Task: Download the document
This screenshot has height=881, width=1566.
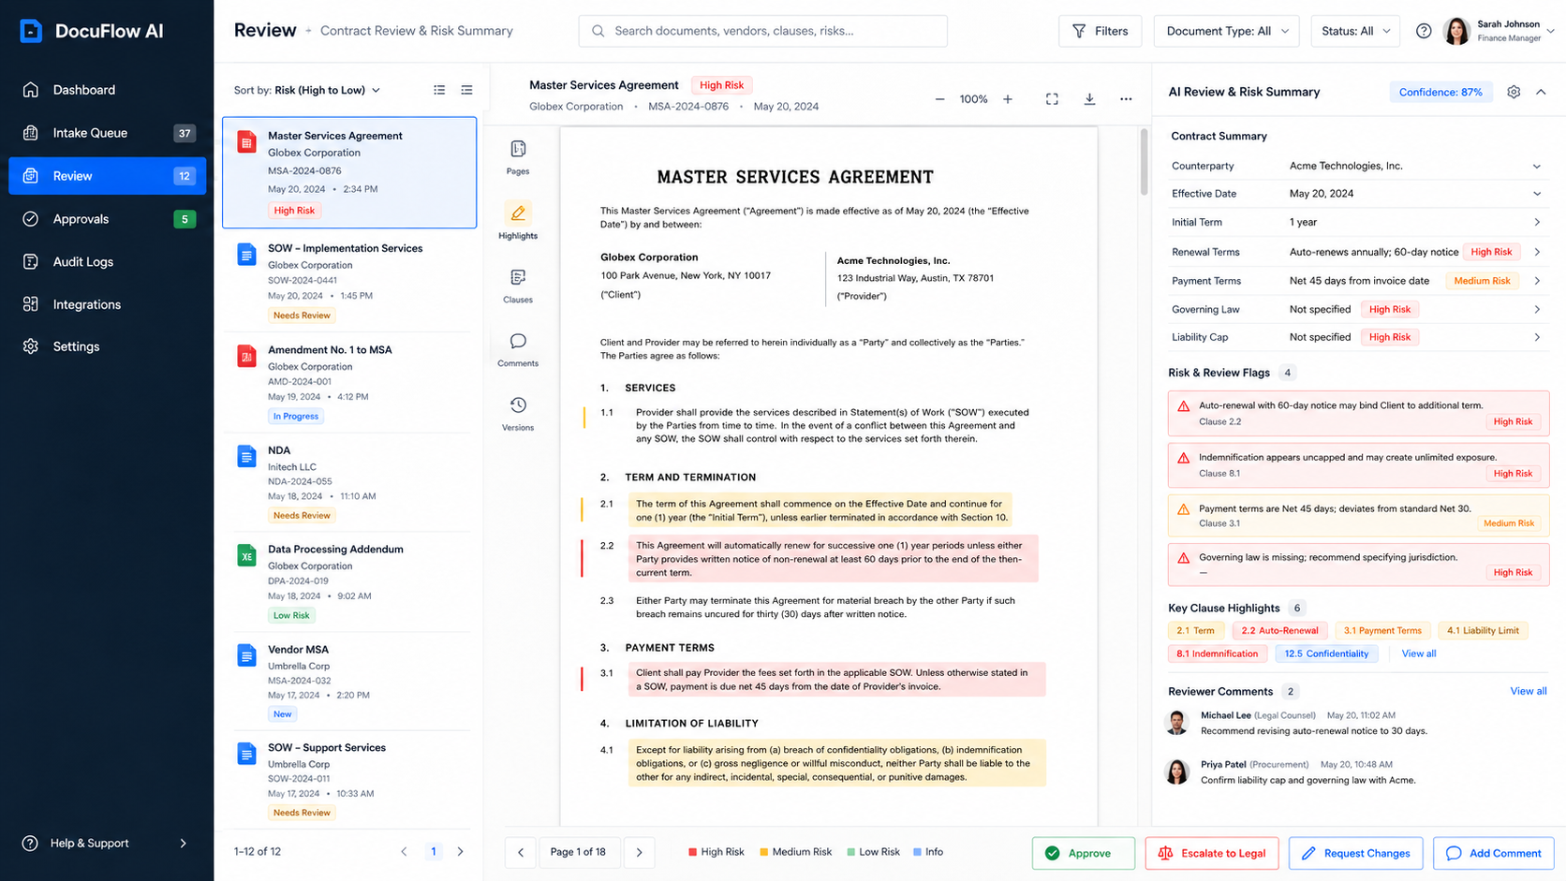Action: point(1089,98)
